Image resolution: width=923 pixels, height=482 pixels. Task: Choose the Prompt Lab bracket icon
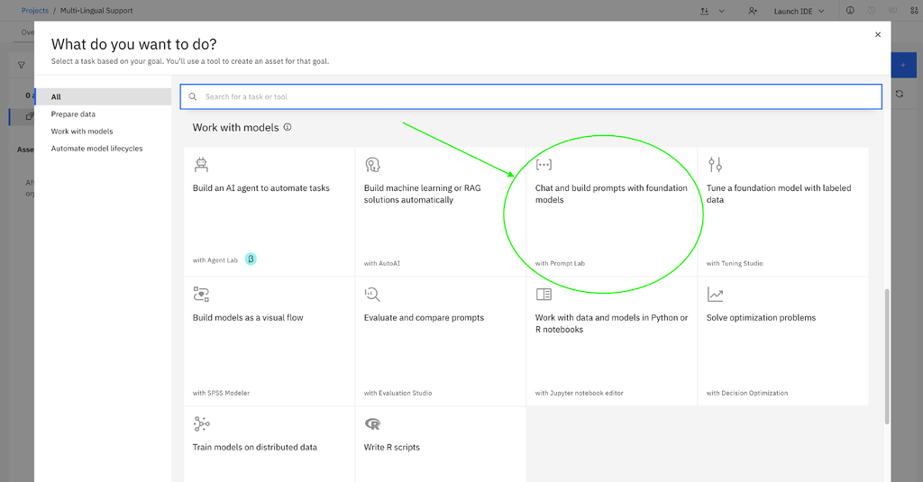coord(544,165)
